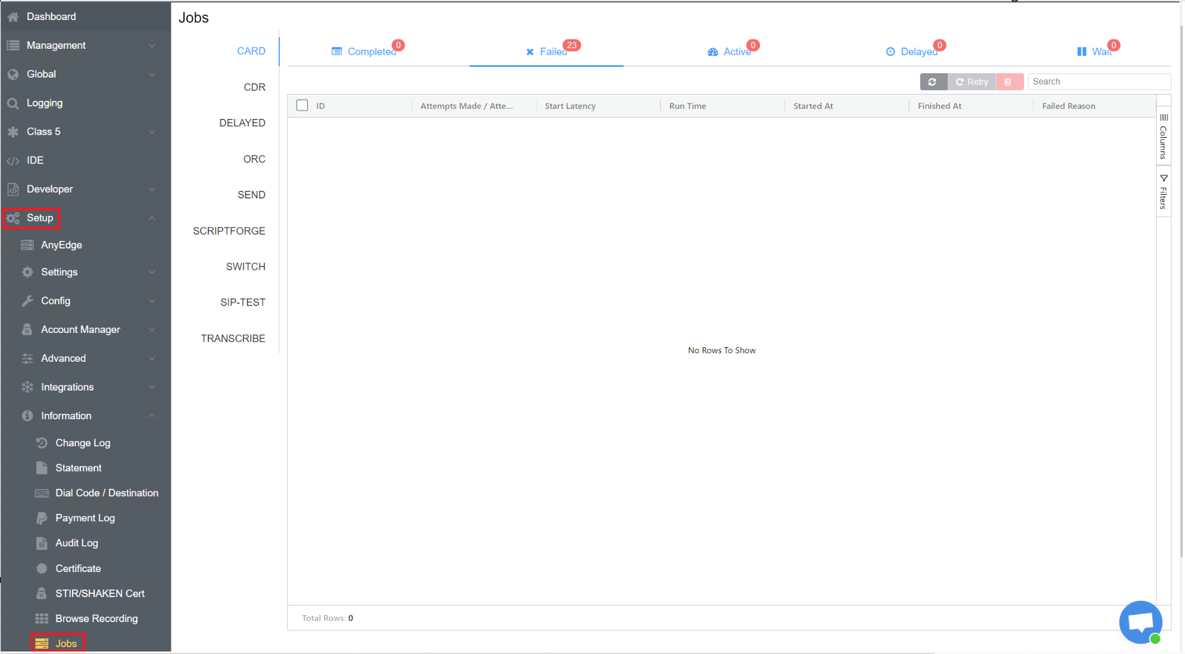Sort by the Failed Reason column header
This screenshot has height=654, width=1185.
tap(1068, 106)
